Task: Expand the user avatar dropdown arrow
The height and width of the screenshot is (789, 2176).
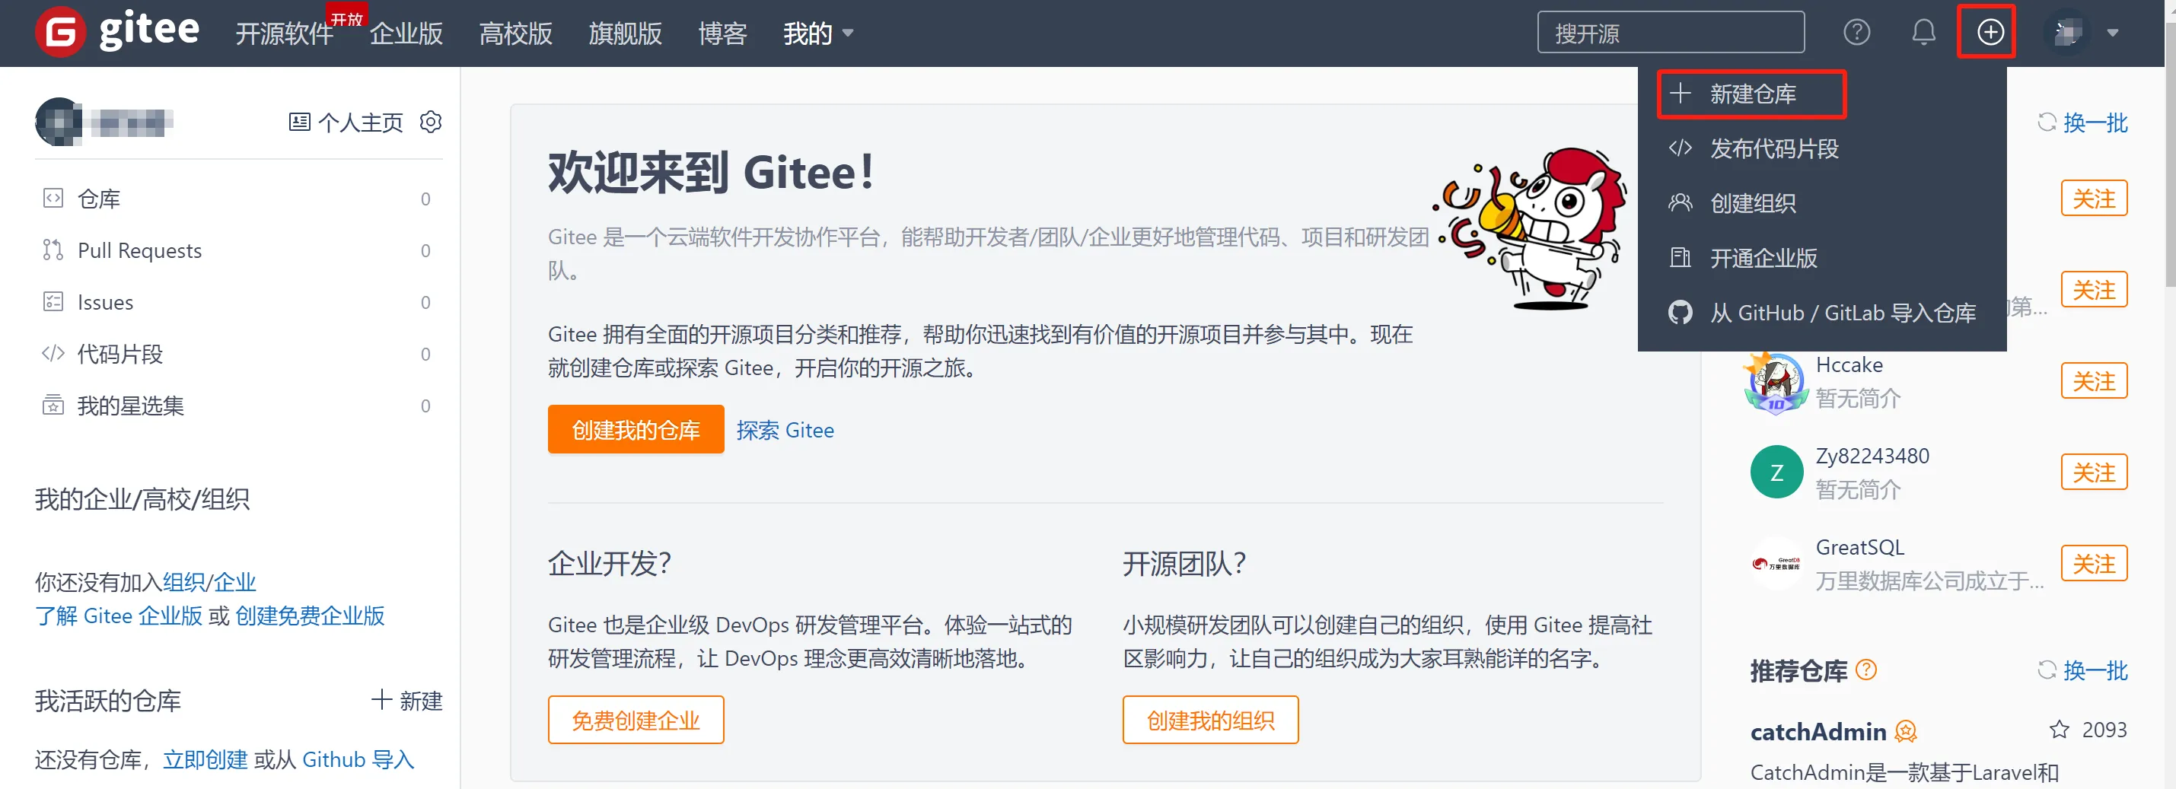Action: click(2112, 33)
